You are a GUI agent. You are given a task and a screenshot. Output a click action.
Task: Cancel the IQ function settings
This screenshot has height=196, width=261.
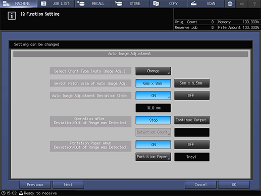[x=200, y=185]
